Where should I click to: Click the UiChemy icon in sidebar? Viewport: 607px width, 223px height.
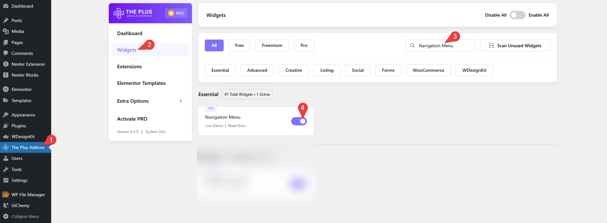tap(6, 205)
